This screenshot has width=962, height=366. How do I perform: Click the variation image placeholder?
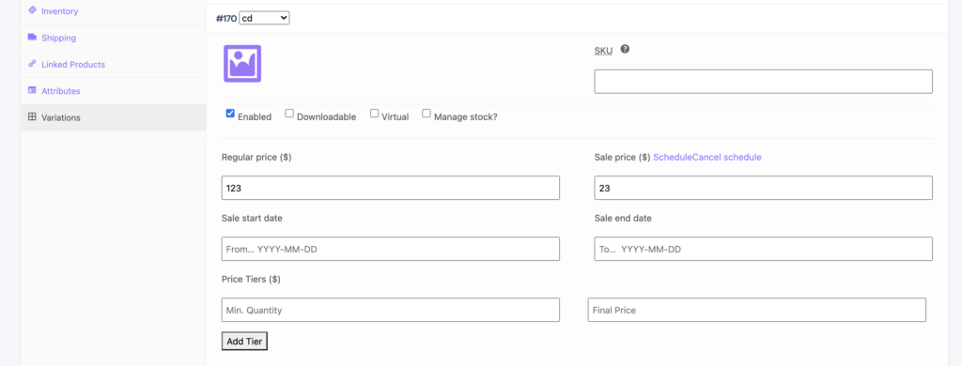coord(242,64)
